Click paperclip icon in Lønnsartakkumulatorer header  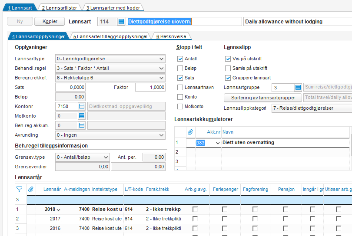190,131
